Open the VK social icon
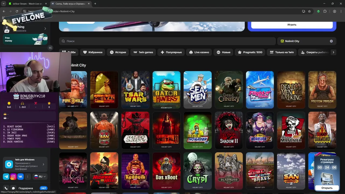 tap(20, 177)
